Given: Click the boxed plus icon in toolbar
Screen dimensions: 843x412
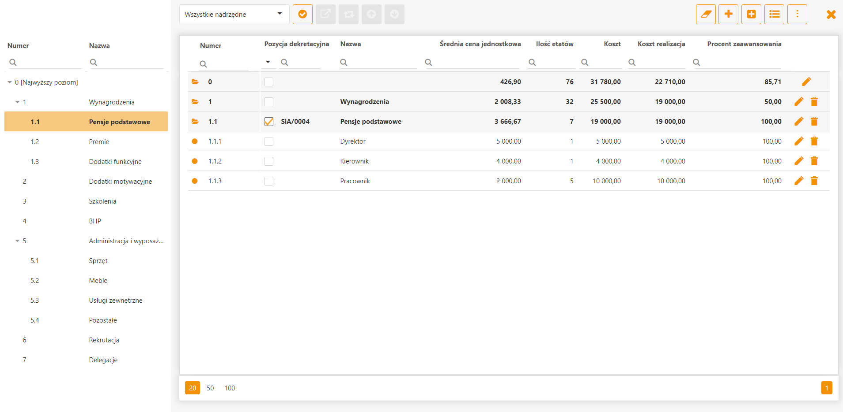Looking at the screenshot, I should [751, 15].
